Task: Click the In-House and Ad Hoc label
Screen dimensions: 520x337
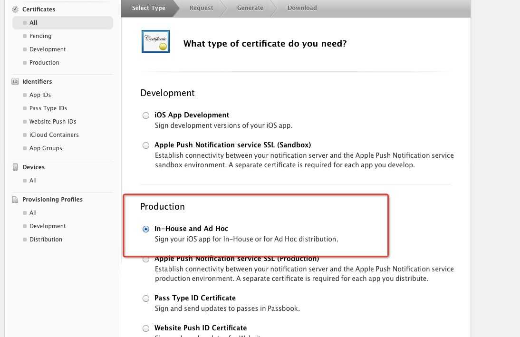Action: coord(192,229)
